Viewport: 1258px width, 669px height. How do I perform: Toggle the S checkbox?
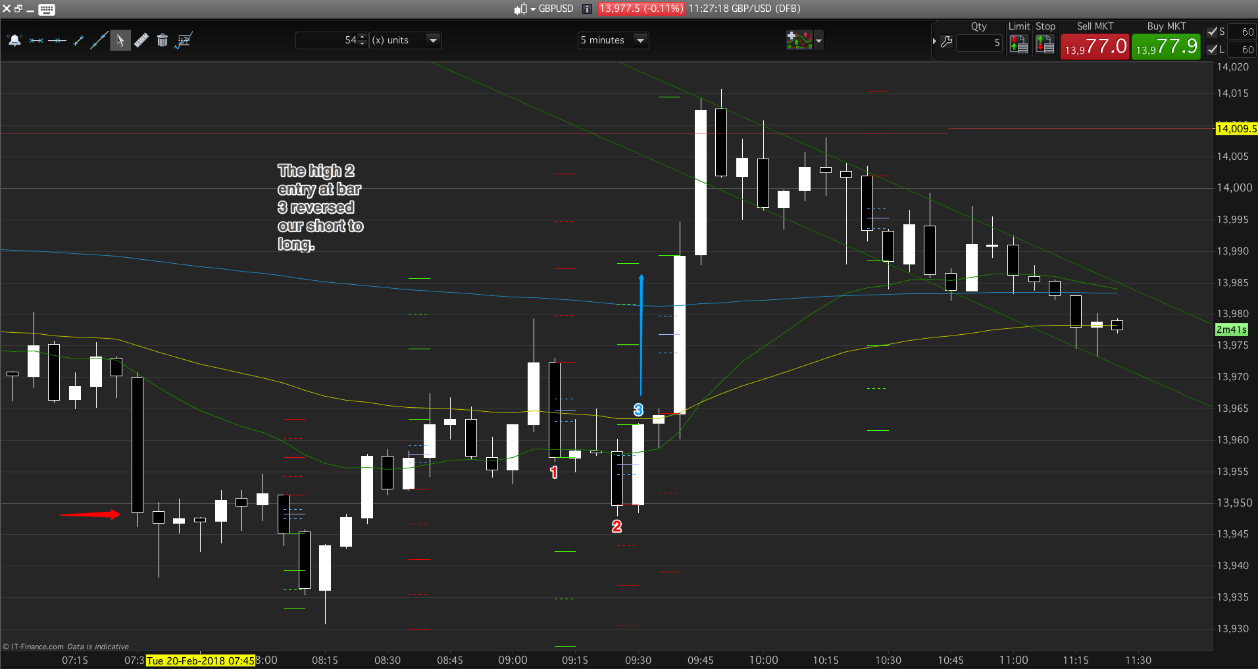pyautogui.click(x=1213, y=32)
